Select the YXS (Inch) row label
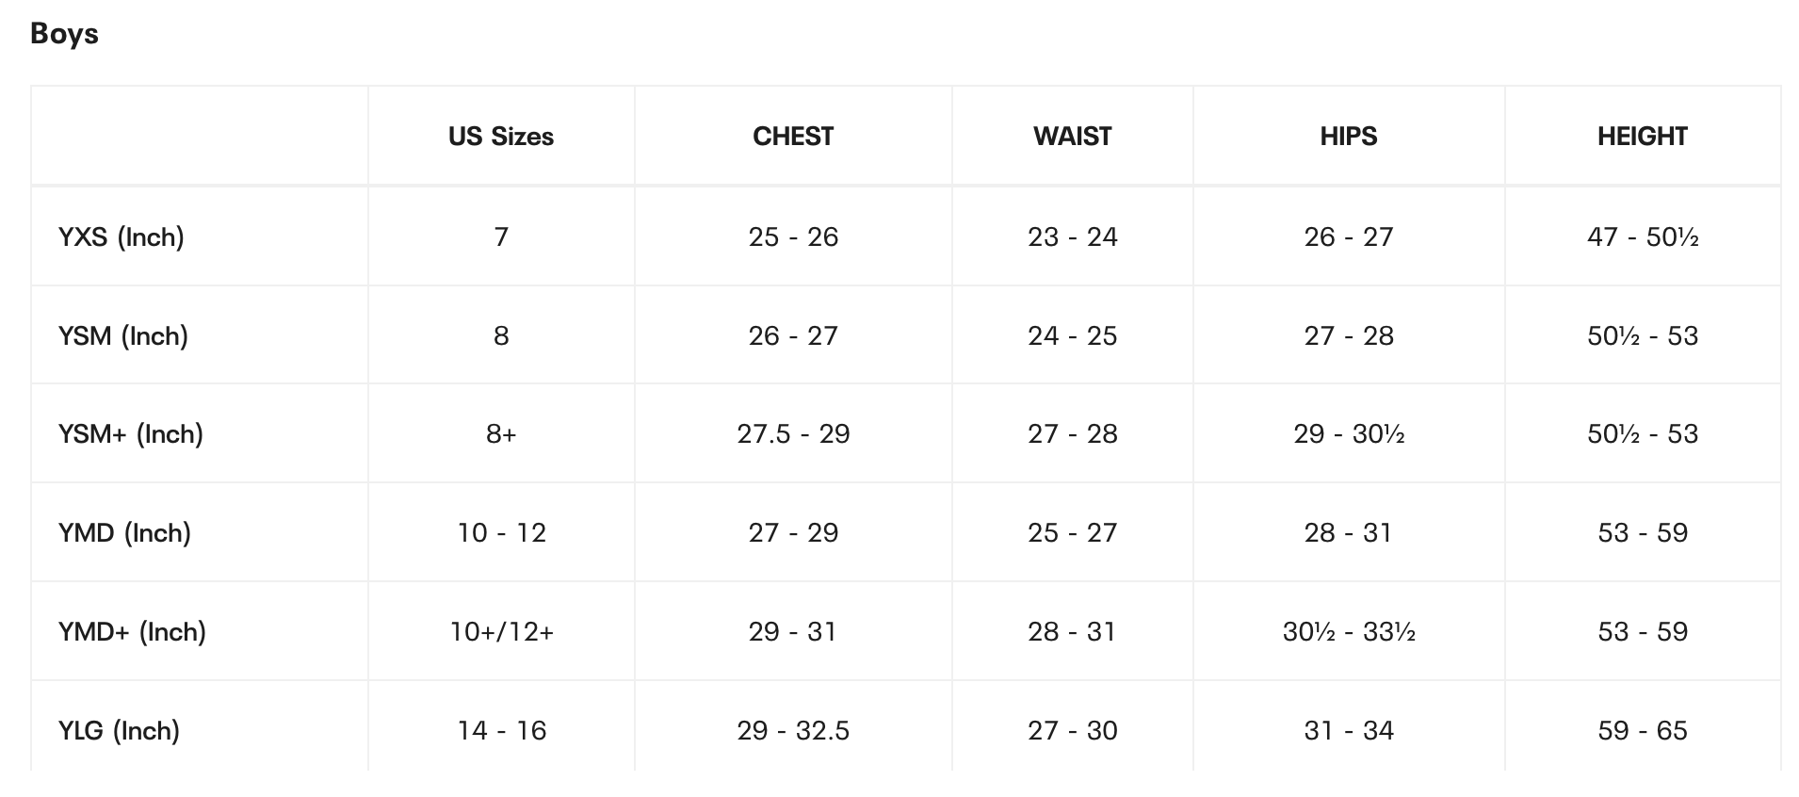The width and height of the screenshot is (1799, 797). point(122,236)
